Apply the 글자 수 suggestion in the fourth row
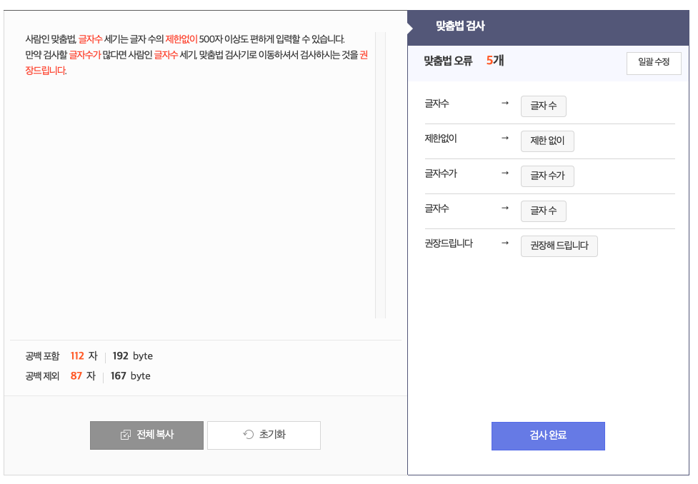Viewport: 698px width, 484px height. [544, 211]
